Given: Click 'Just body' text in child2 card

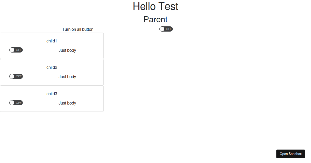Looking at the screenshot, I should (x=67, y=77).
